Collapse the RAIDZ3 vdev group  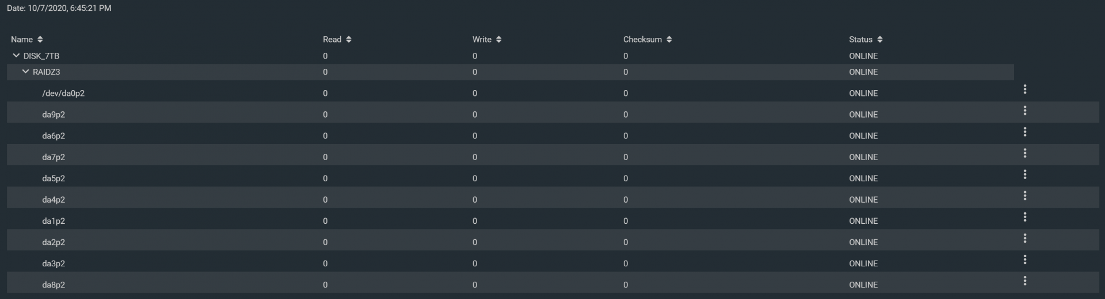(25, 72)
